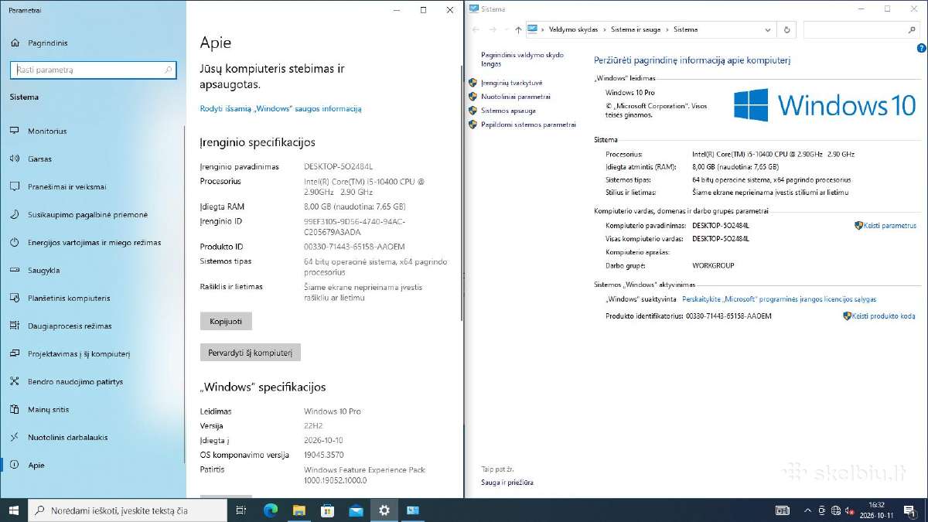Viewport: 928px width, 522px height.
Task: Click the Sistemos apsauga link
Action: pyautogui.click(x=508, y=111)
